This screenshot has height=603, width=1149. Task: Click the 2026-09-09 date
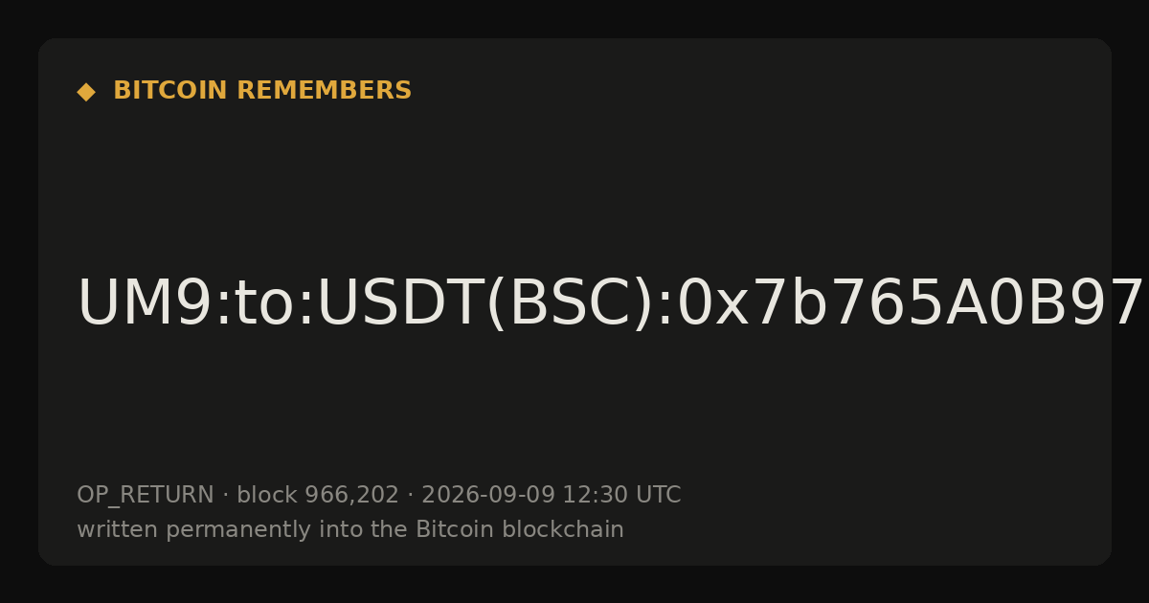[488, 496]
